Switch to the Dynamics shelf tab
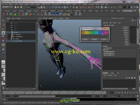140x105 pixels. pyautogui.click(x=61, y=11)
